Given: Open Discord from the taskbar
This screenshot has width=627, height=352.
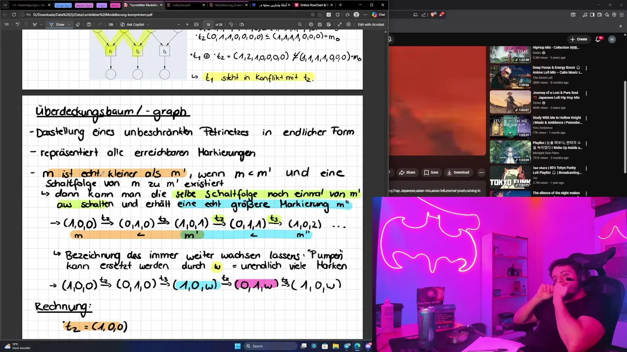Looking at the screenshot, I should pyautogui.click(x=368, y=346).
